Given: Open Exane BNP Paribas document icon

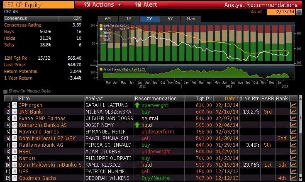Looking at the screenshot, I should pos(15,118).
